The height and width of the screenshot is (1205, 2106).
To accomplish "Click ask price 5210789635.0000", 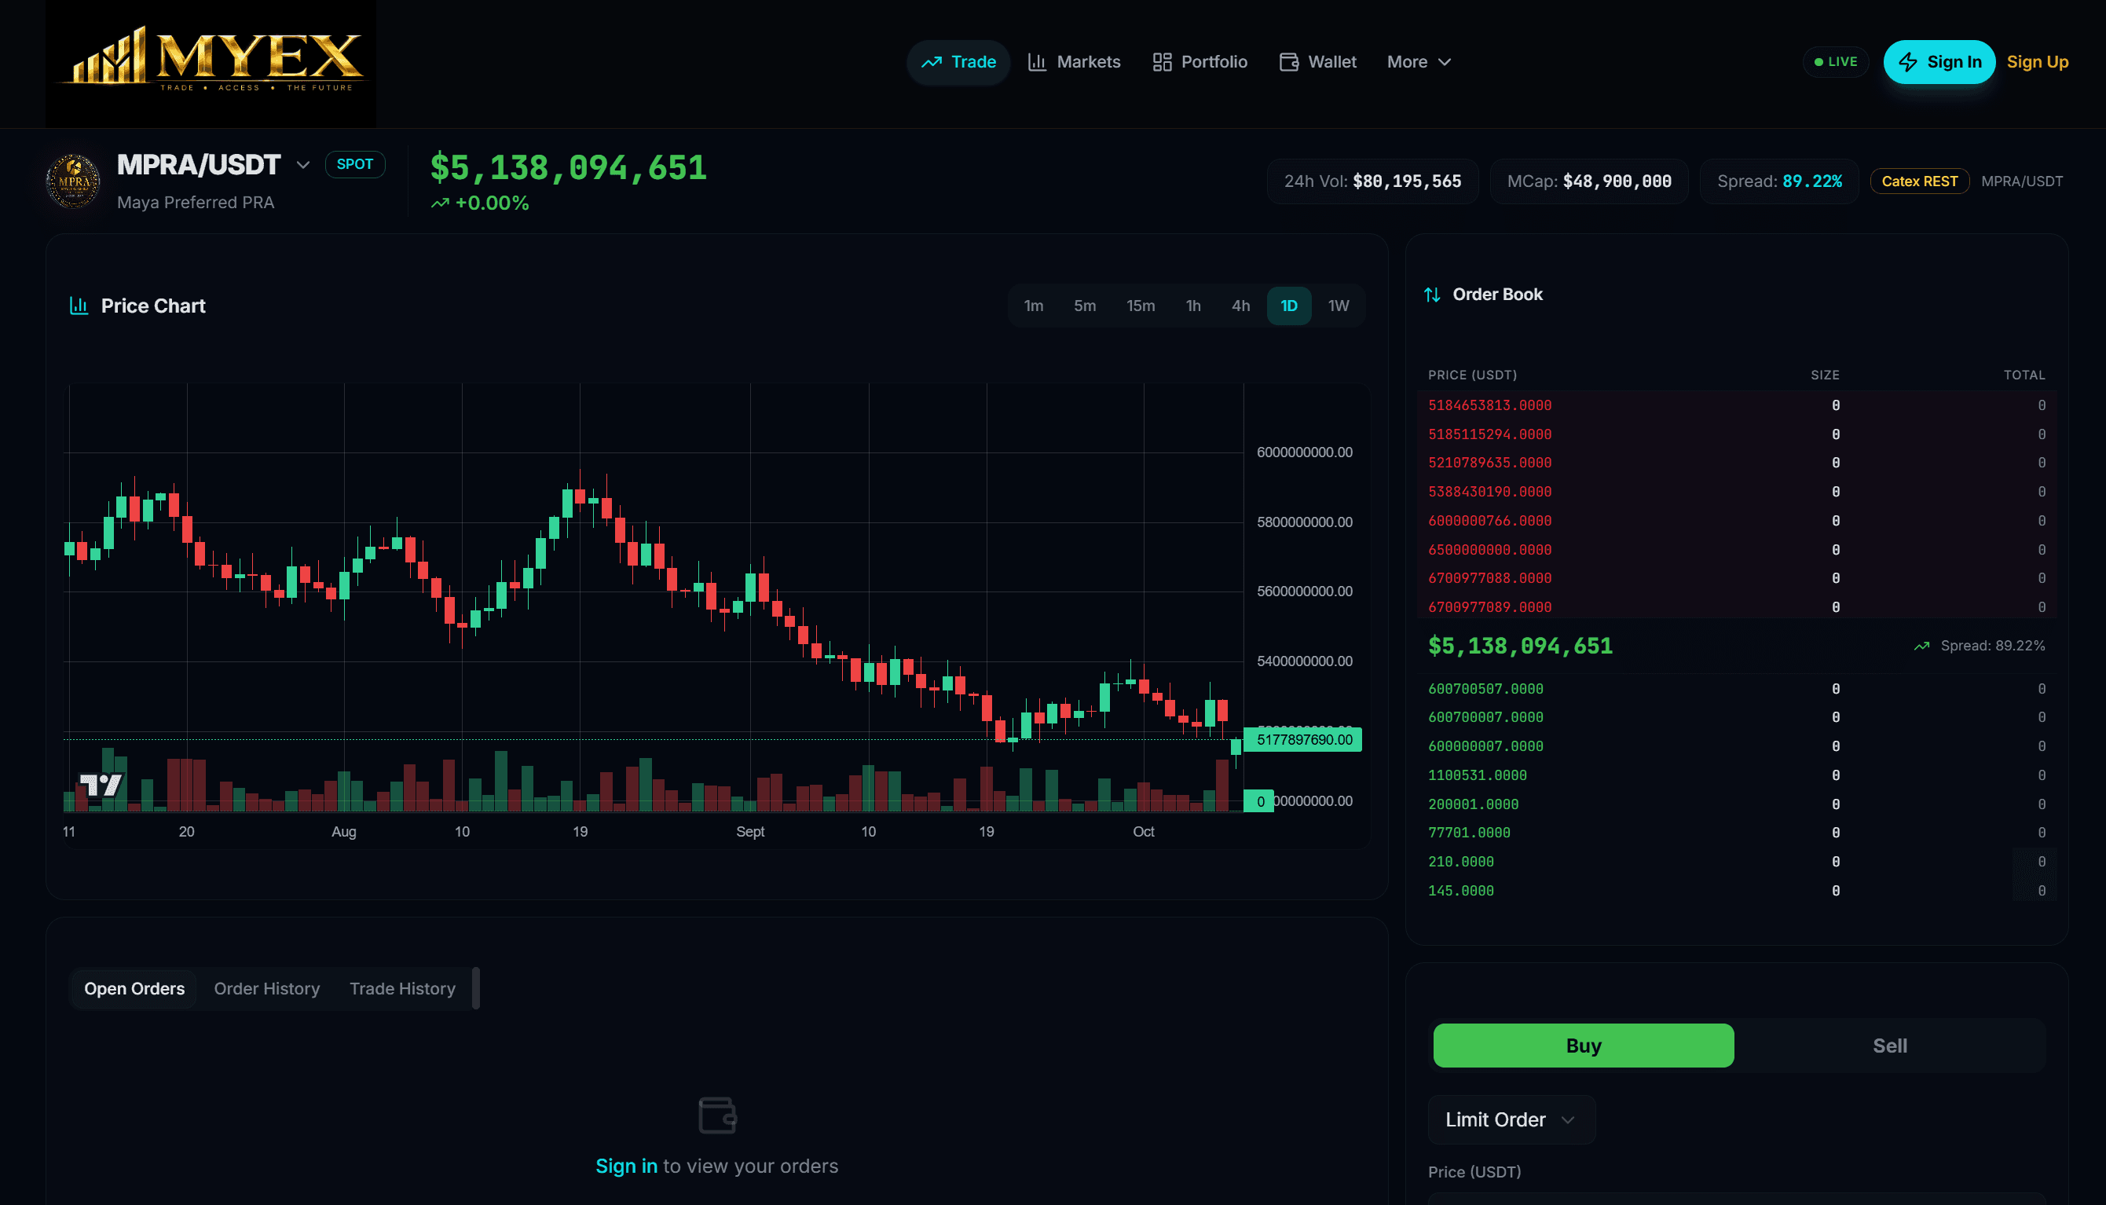I will (x=1489, y=463).
